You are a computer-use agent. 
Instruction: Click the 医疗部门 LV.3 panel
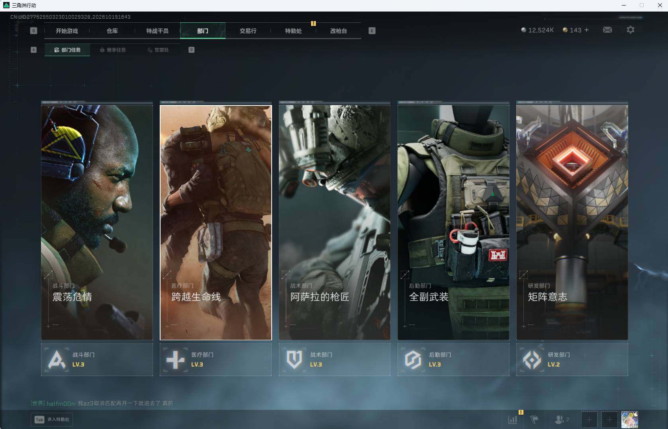(x=216, y=360)
